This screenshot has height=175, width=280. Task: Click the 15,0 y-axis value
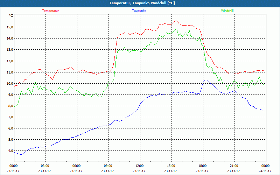(10, 27)
